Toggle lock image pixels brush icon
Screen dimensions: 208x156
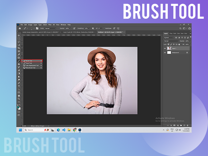click(x=171, y=44)
